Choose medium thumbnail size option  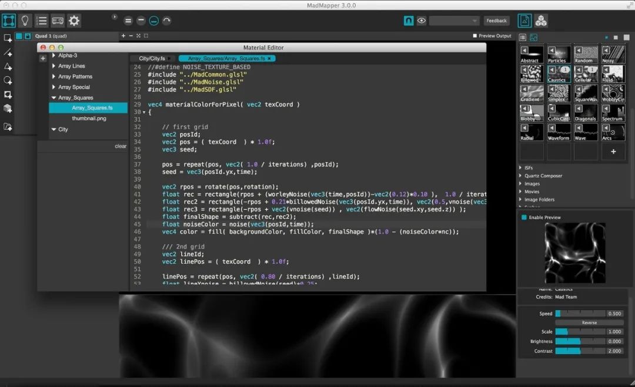[x=616, y=37]
